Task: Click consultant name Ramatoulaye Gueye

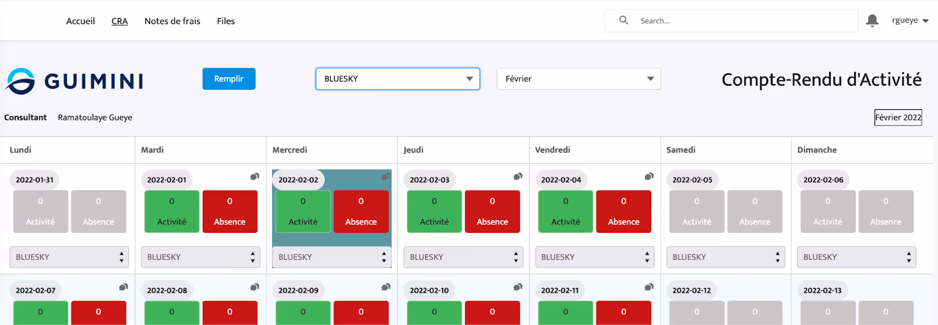Action: (x=95, y=117)
